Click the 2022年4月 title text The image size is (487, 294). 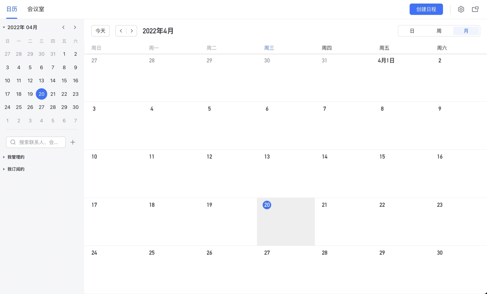point(158,31)
